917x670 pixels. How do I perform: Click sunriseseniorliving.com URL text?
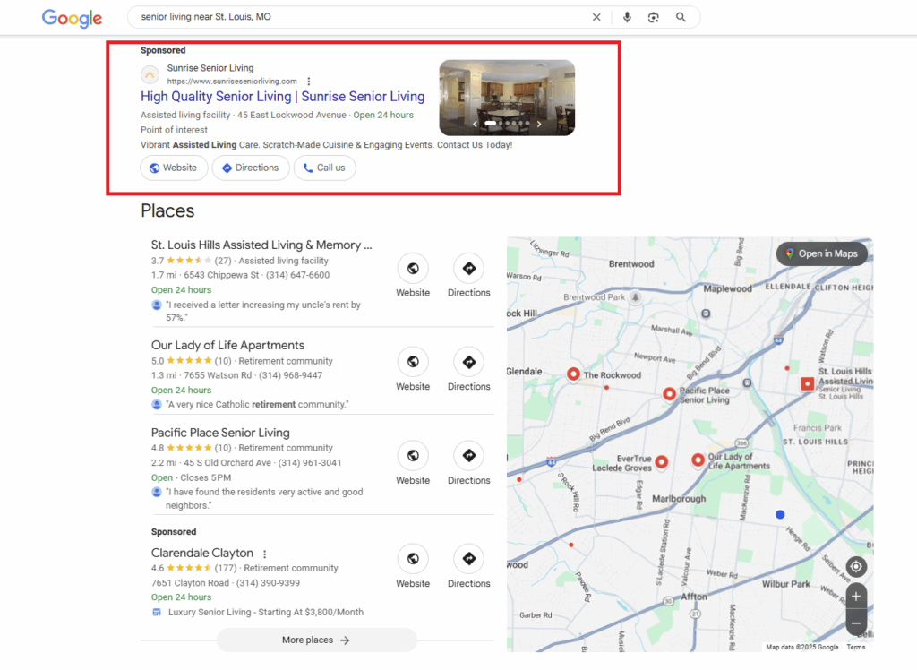pos(232,82)
